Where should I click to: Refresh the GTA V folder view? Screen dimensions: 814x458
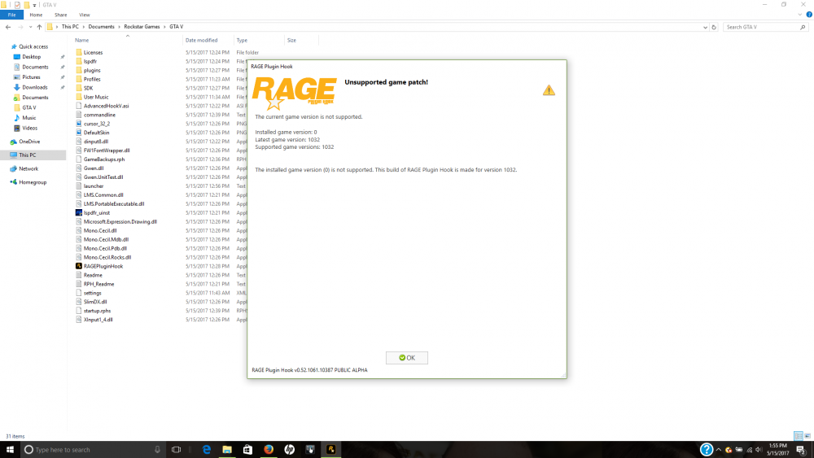tap(714, 27)
